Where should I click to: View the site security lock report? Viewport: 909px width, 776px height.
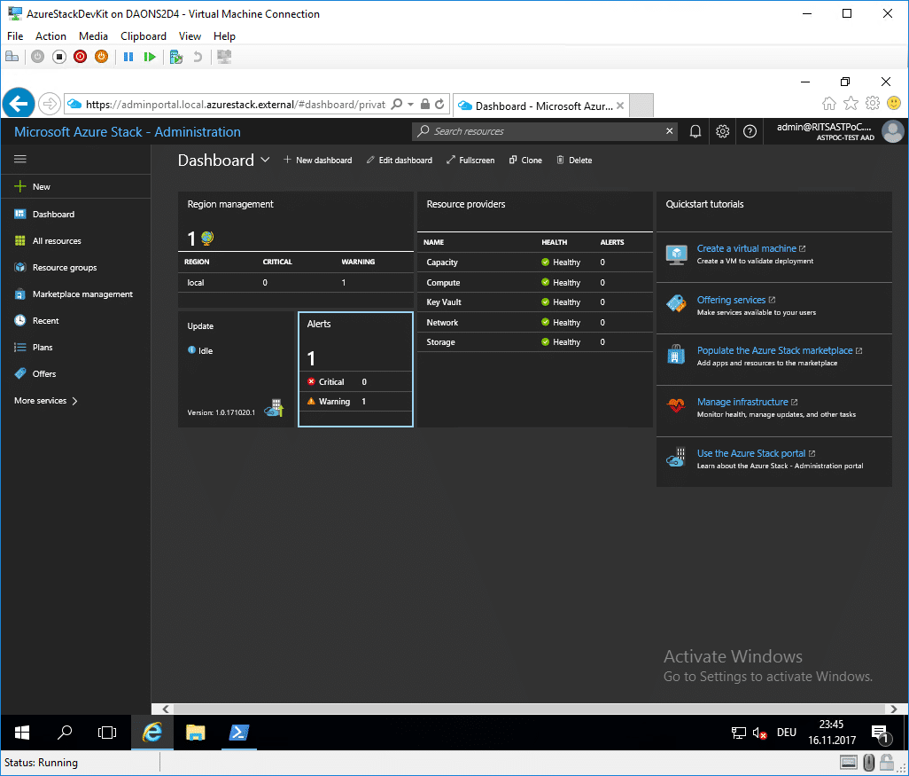(425, 105)
